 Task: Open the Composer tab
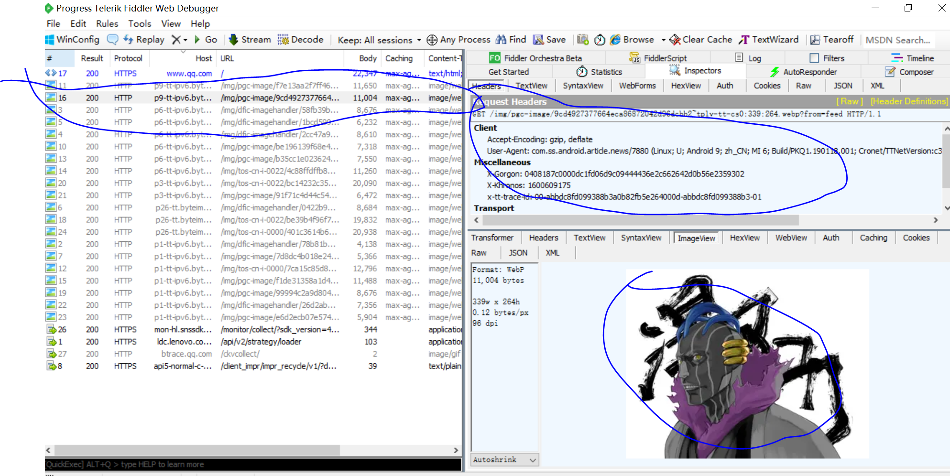(909, 72)
